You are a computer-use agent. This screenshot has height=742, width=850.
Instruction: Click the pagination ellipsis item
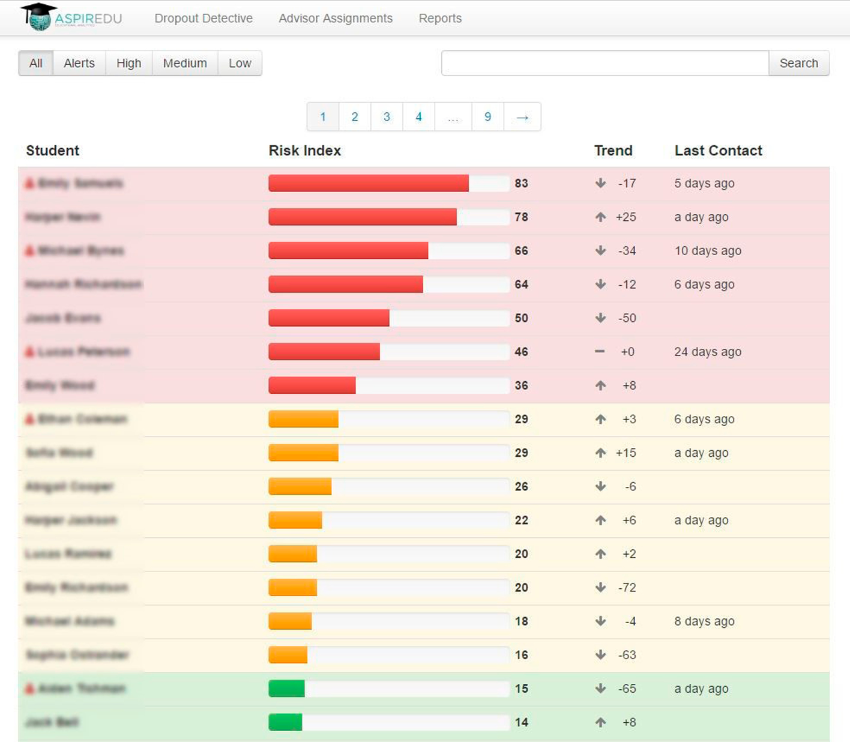pos(453,116)
